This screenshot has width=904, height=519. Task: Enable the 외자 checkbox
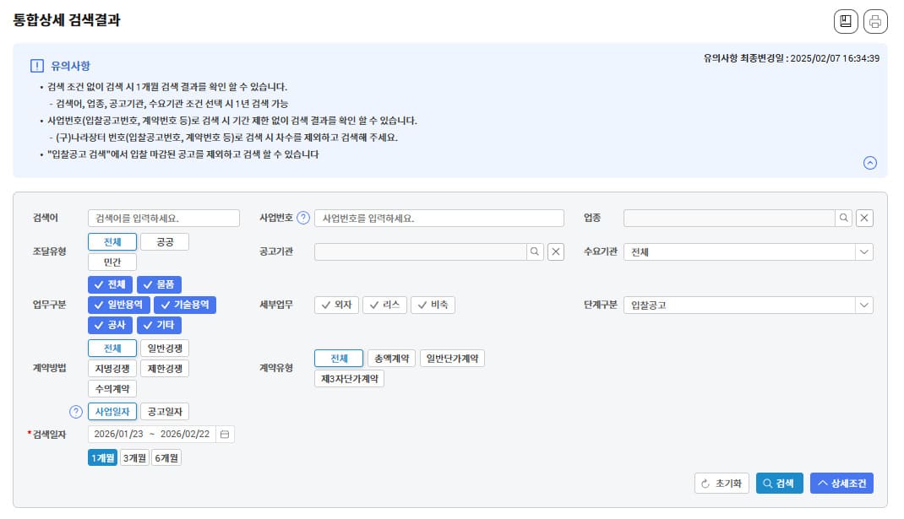(x=336, y=305)
